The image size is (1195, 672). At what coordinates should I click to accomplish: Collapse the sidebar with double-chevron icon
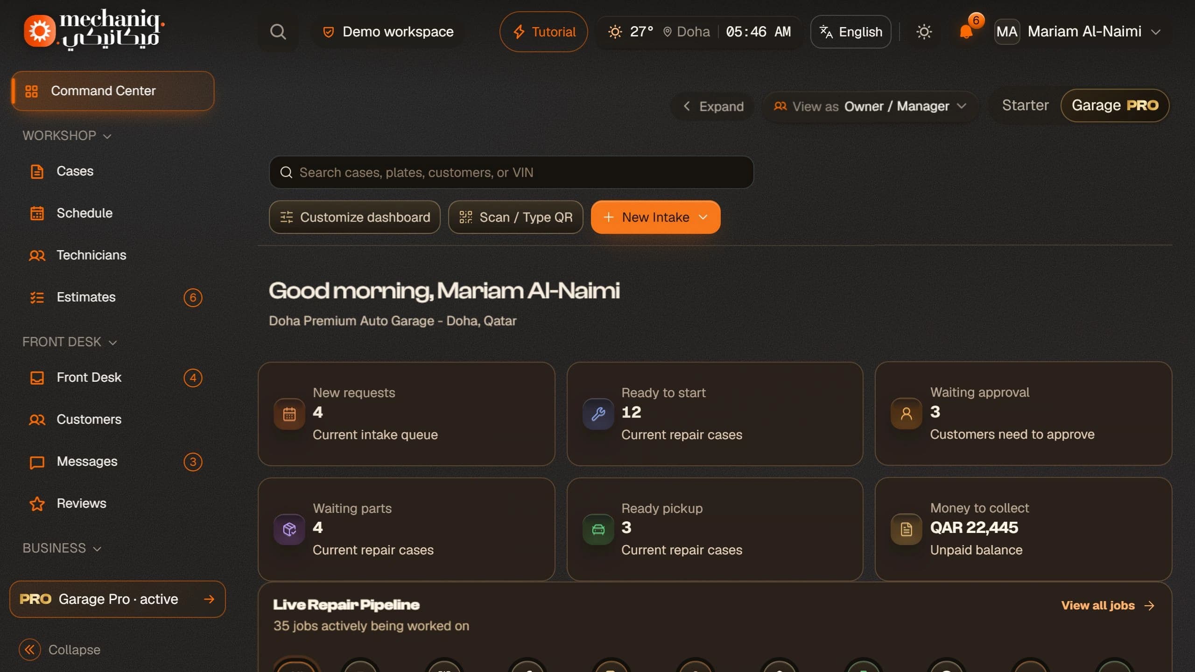(30, 650)
